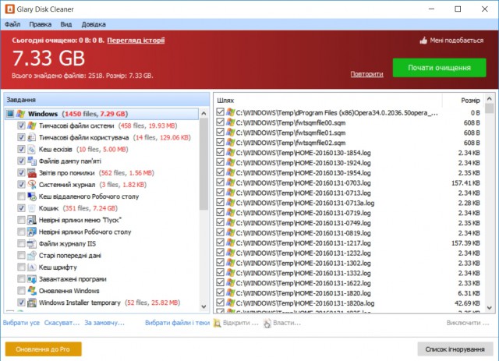Click the Windows Installer temporary icon
499x361 pixels.
pyautogui.click(x=31, y=302)
